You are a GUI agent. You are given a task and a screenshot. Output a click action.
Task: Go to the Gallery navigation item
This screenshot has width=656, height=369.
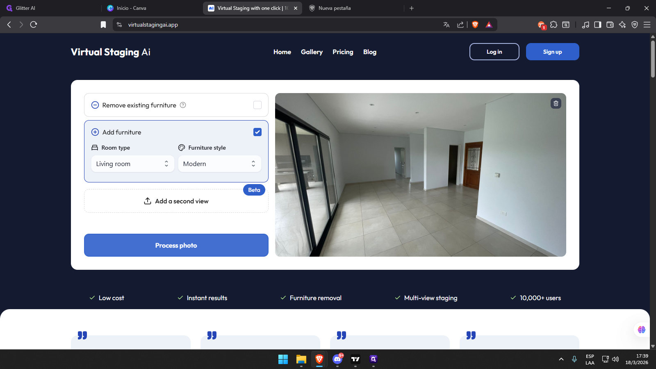point(312,52)
